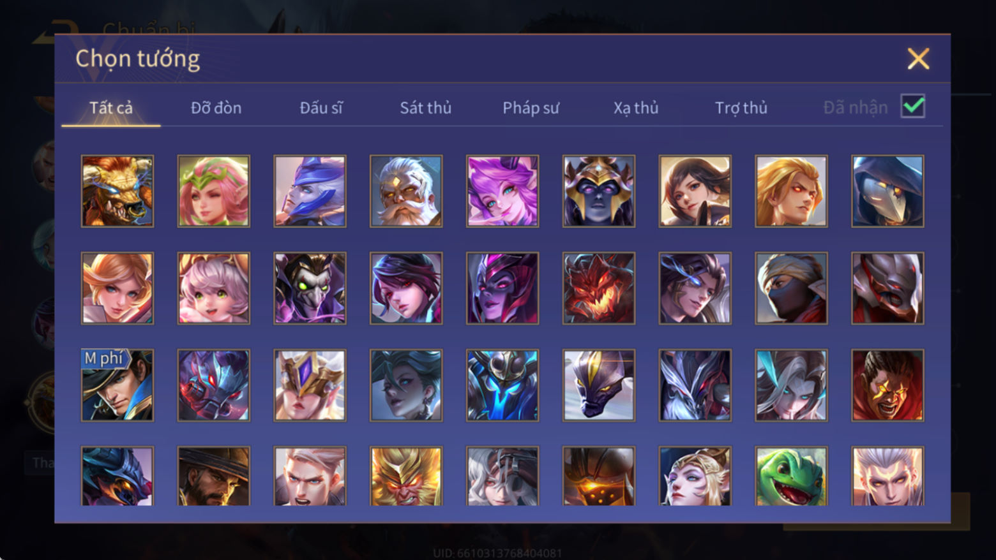Select the green chameleon hero portrait
This screenshot has width=996, height=560.
[791, 476]
